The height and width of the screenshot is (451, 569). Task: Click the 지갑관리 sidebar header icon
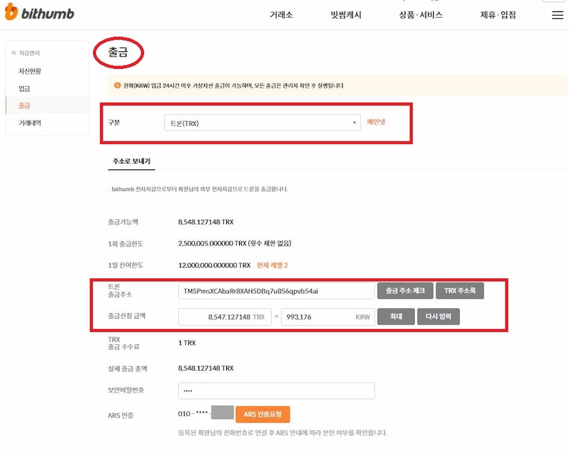tap(14, 53)
